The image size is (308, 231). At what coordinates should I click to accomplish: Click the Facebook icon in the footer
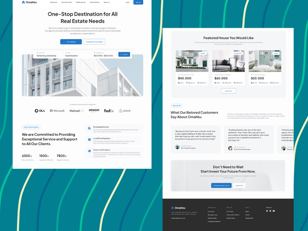(267, 211)
